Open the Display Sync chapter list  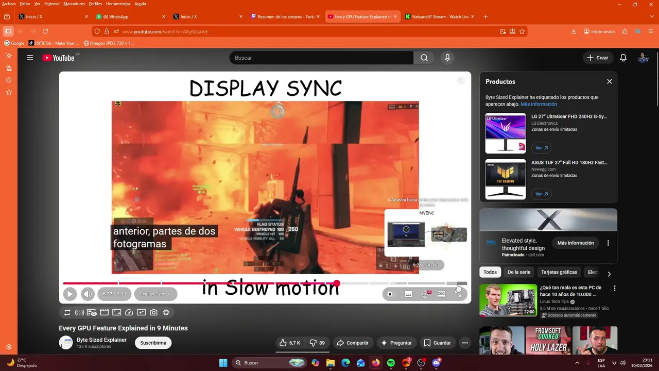155,294
